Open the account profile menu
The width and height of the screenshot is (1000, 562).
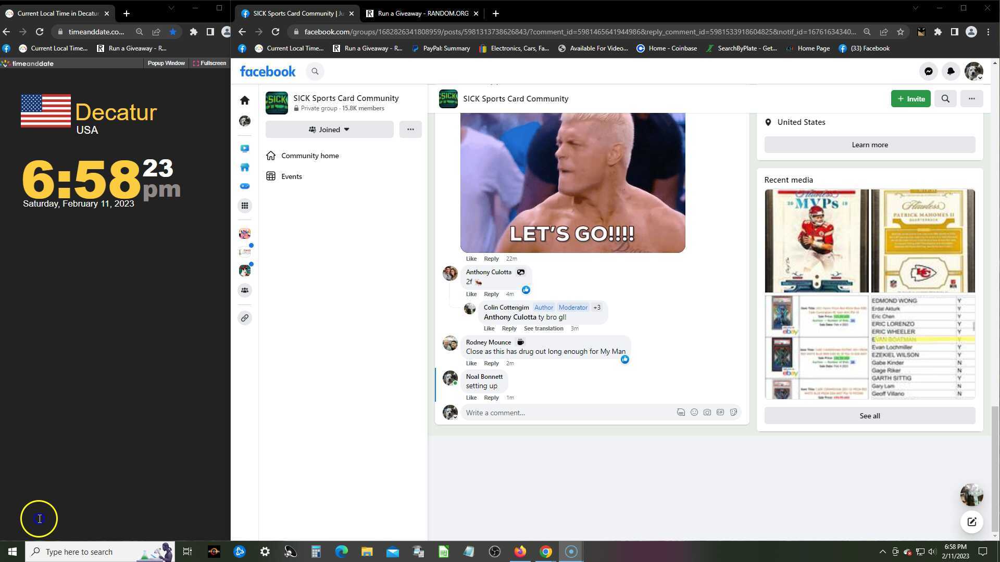tap(973, 71)
